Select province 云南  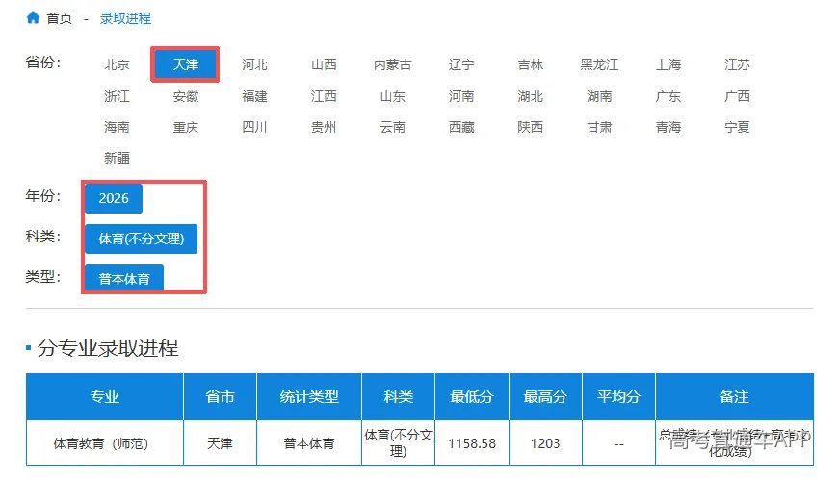393,127
